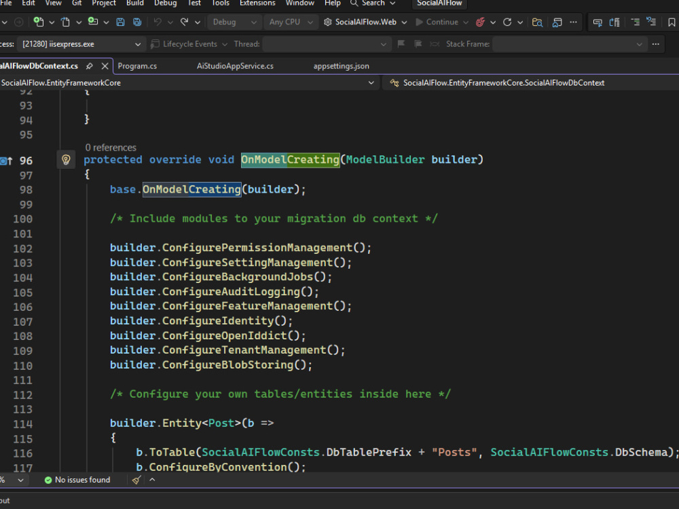Open the zoom percentage dropdown in status strip
This screenshot has height=509, width=679.
pos(20,480)
